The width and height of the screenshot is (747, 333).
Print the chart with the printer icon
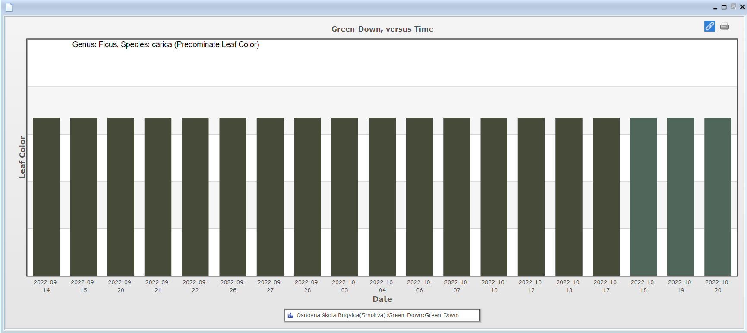click(725, 26)
